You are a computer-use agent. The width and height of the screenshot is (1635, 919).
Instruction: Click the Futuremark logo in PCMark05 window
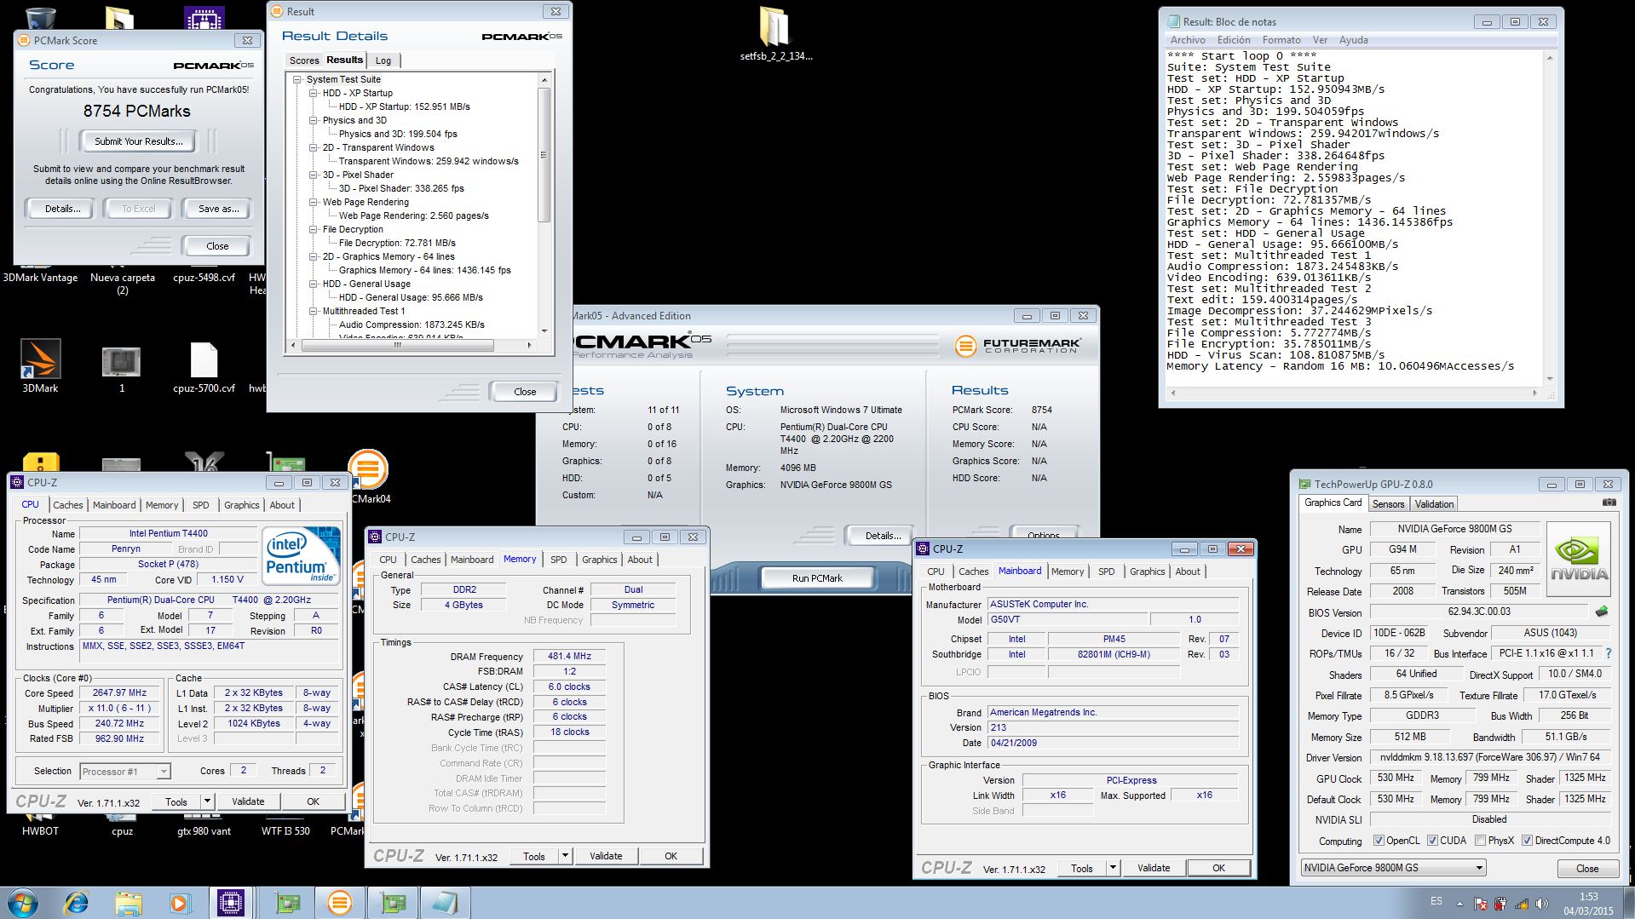[x=1018, y=345]
